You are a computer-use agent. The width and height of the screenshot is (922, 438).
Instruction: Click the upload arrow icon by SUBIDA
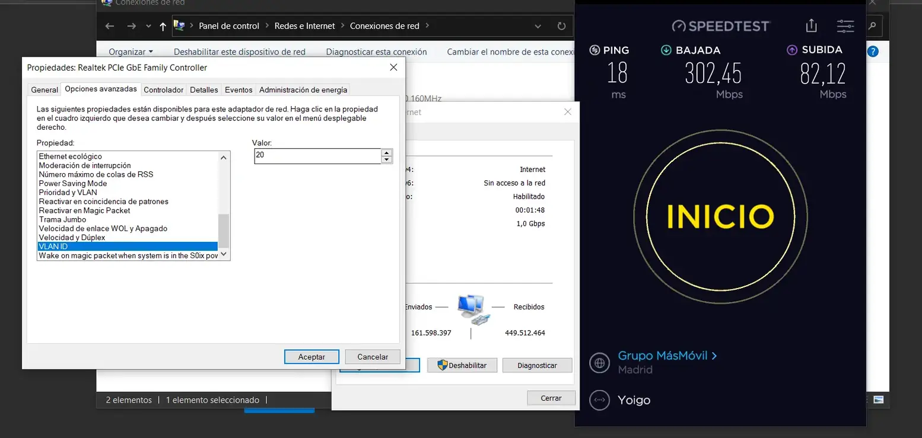[792, 50]
